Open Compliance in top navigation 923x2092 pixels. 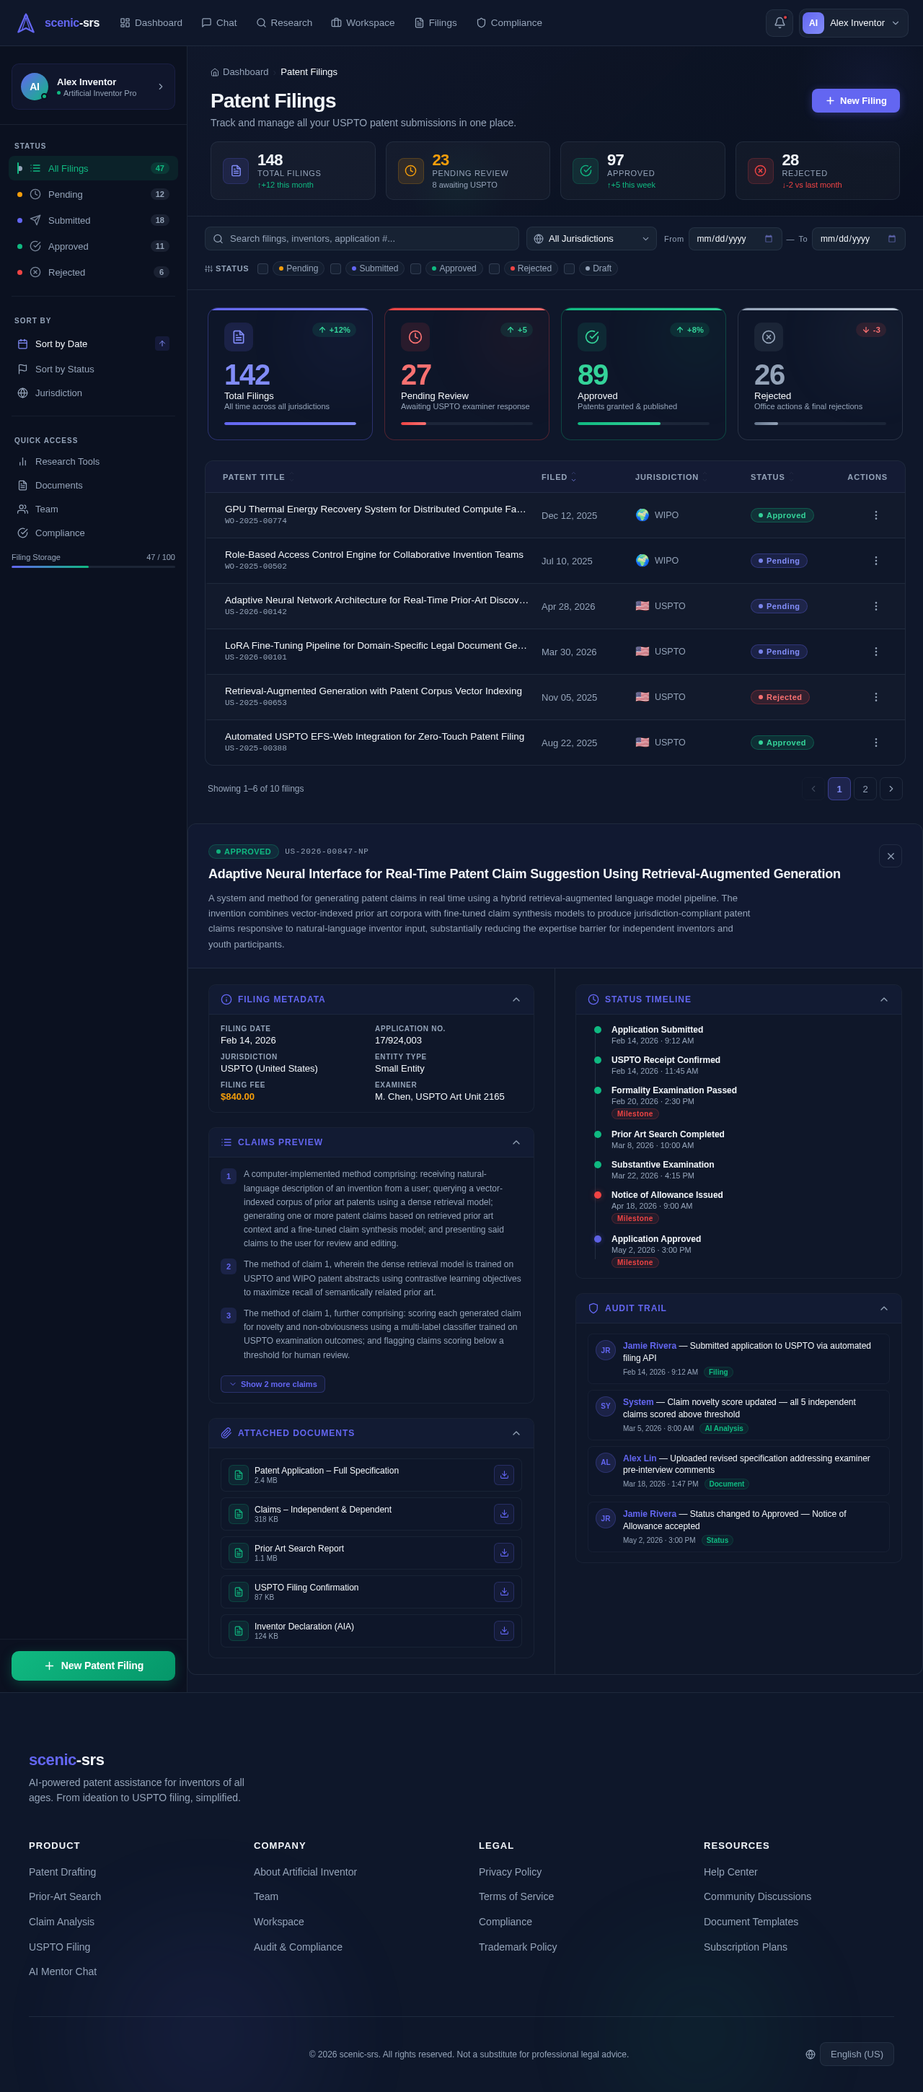[x=509, y=23]
